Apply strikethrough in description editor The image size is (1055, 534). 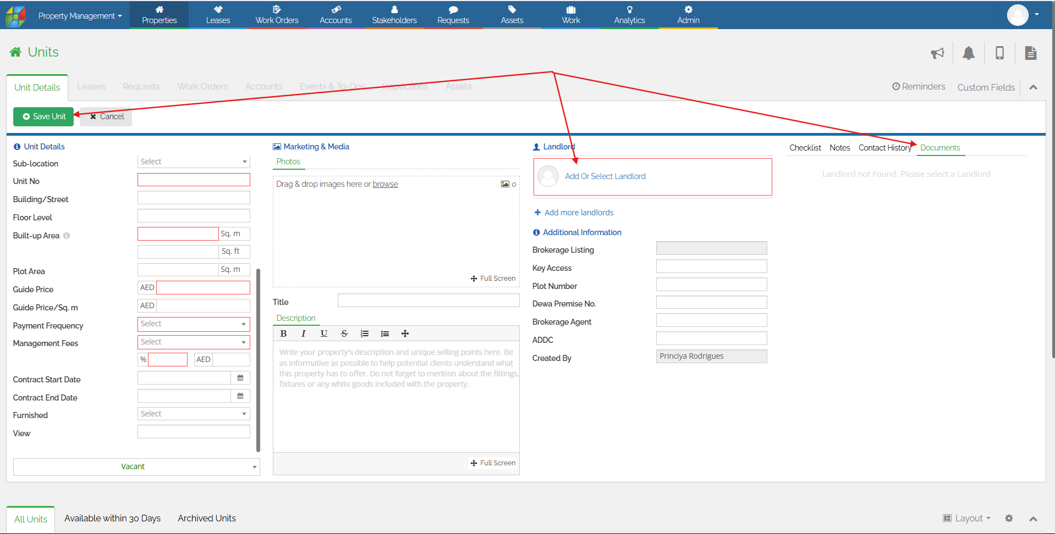(x=344, y=333)
